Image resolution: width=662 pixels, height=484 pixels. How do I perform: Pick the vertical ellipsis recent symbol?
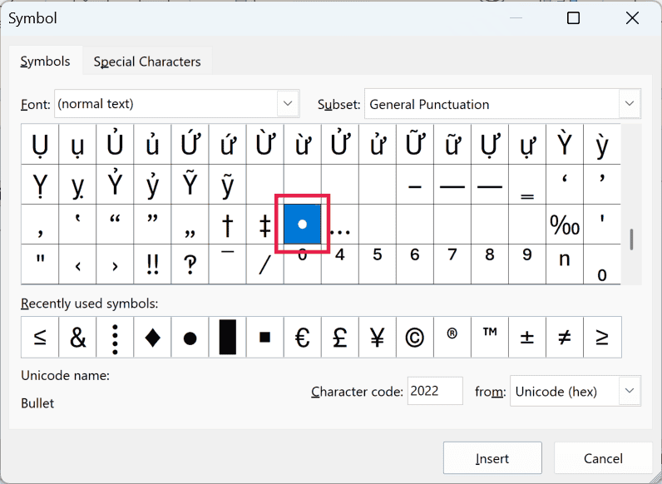pyautogui.click(x=115, y=337)
